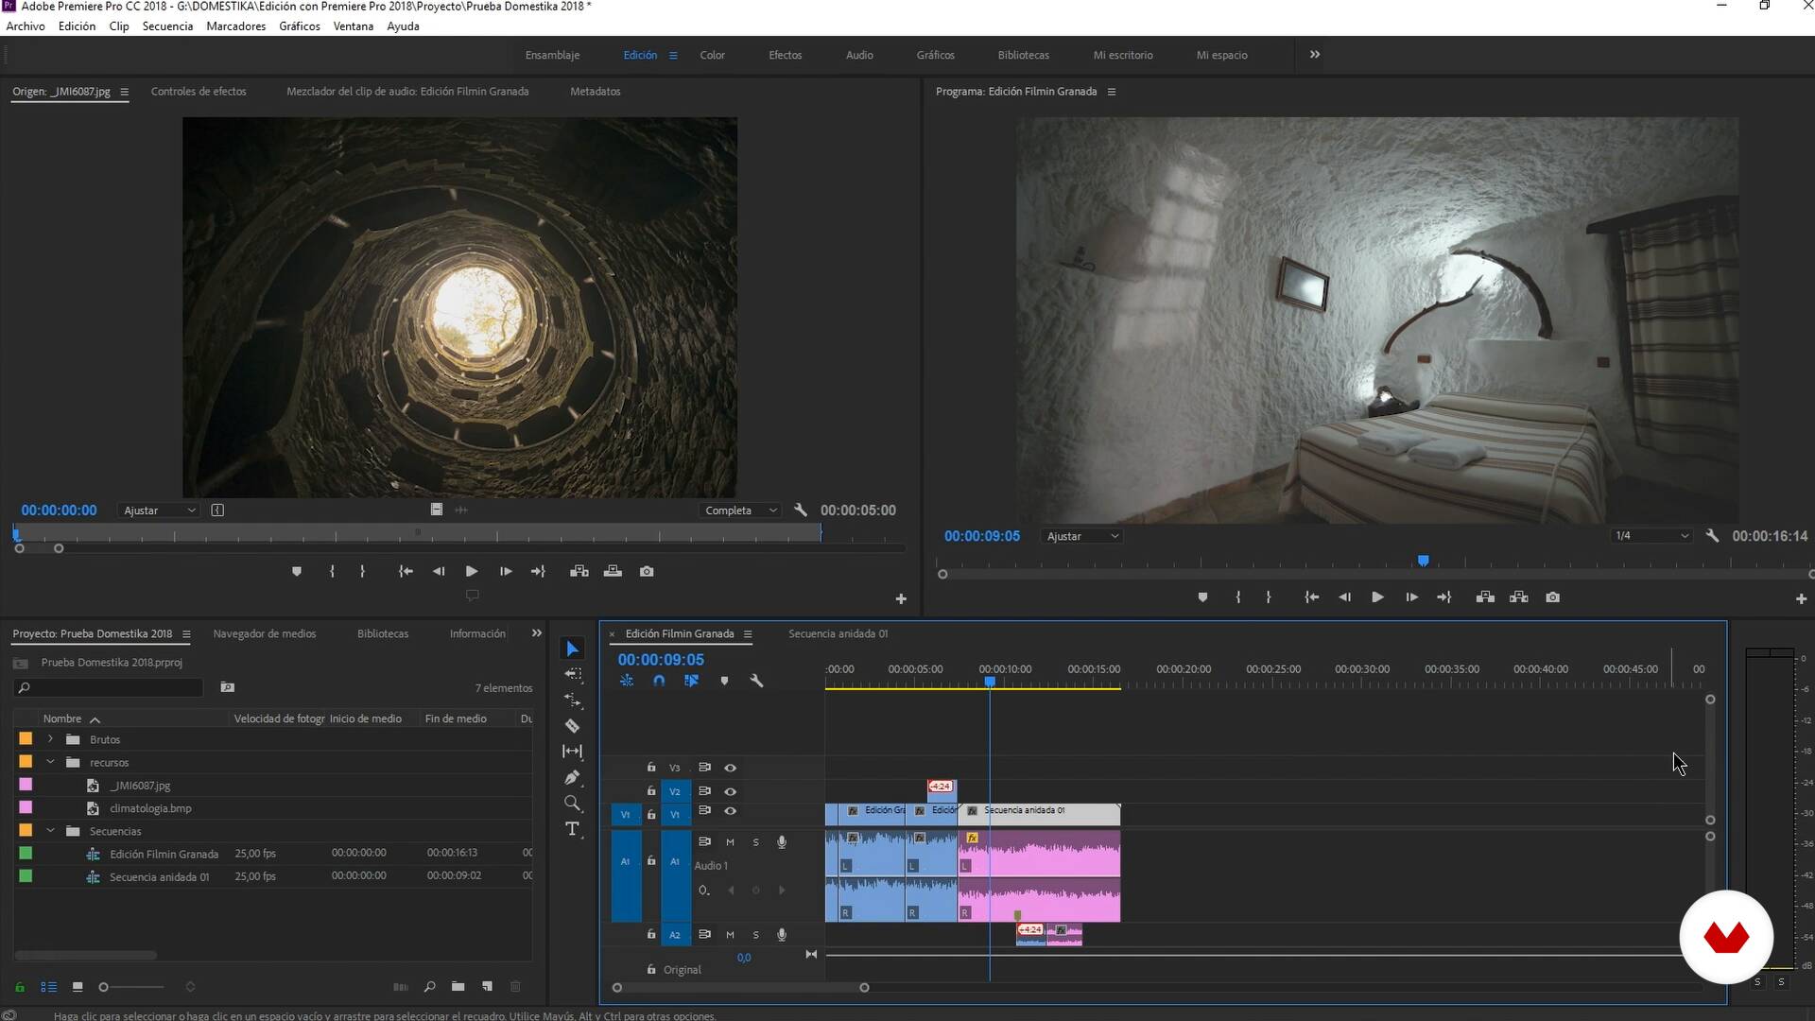Viewport: 1815px width, 1021px height.
Task: Switch to the Color workspace tab
Action: click(x=712, y=55)
